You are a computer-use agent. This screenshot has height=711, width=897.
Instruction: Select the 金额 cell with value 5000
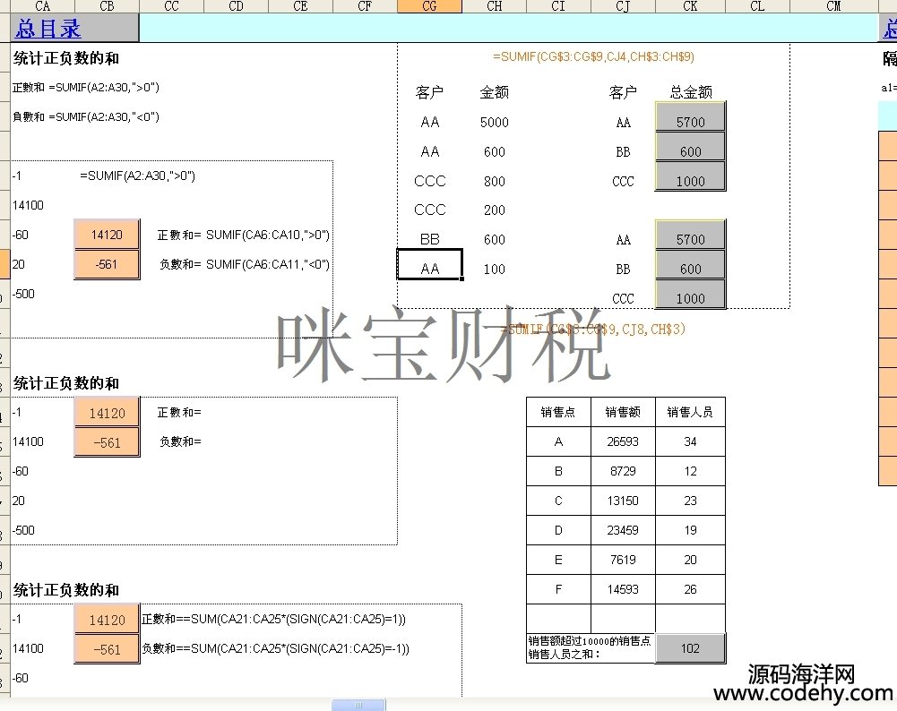494,123
